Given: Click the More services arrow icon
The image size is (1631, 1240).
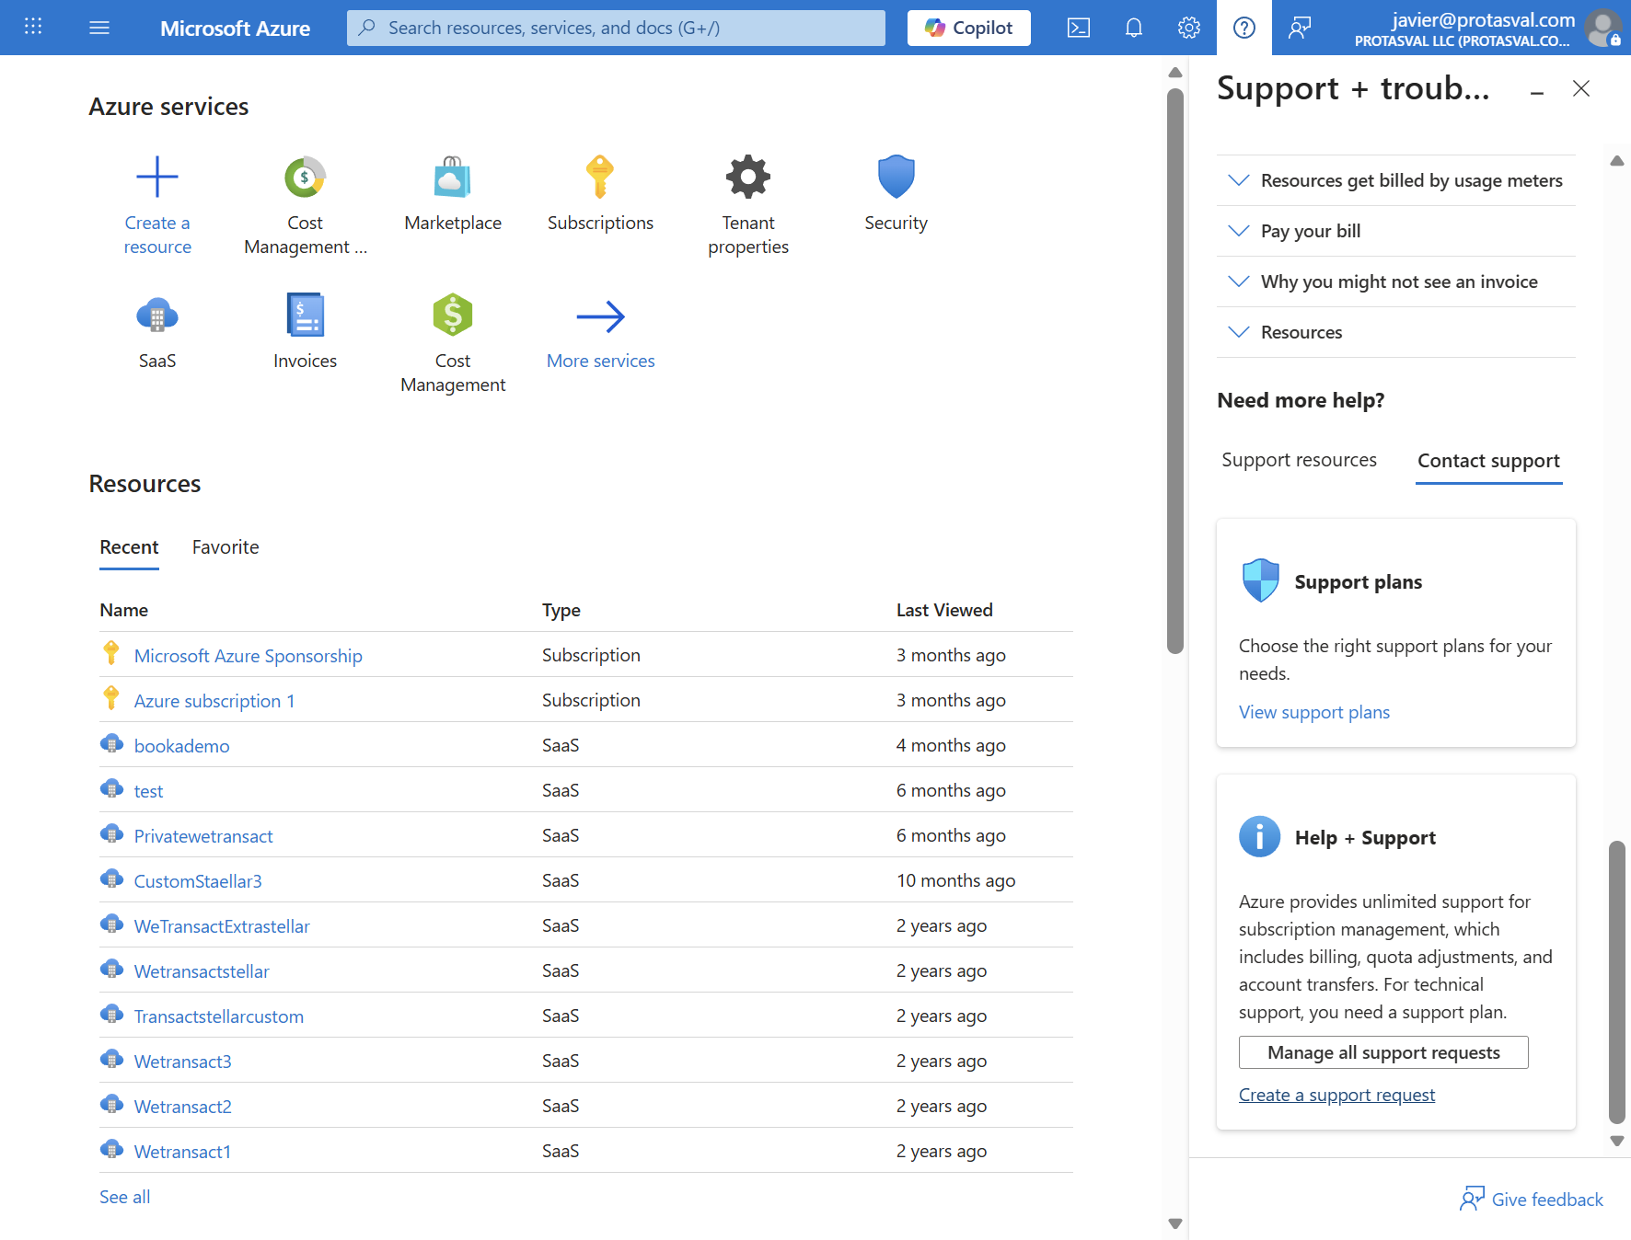Looking at the screenshot, I should point(600,316).
